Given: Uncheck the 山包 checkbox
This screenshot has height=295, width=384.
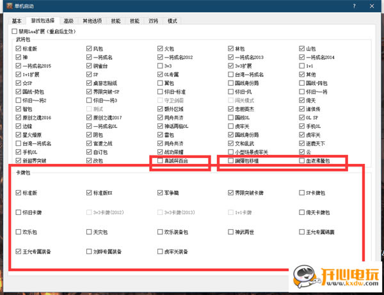Looking at the screenshot, I should (x=301, y=48).
